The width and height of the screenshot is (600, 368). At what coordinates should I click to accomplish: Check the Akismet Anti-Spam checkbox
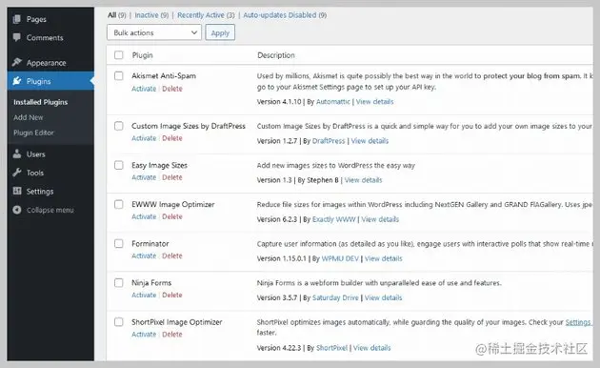pos(119,76)
